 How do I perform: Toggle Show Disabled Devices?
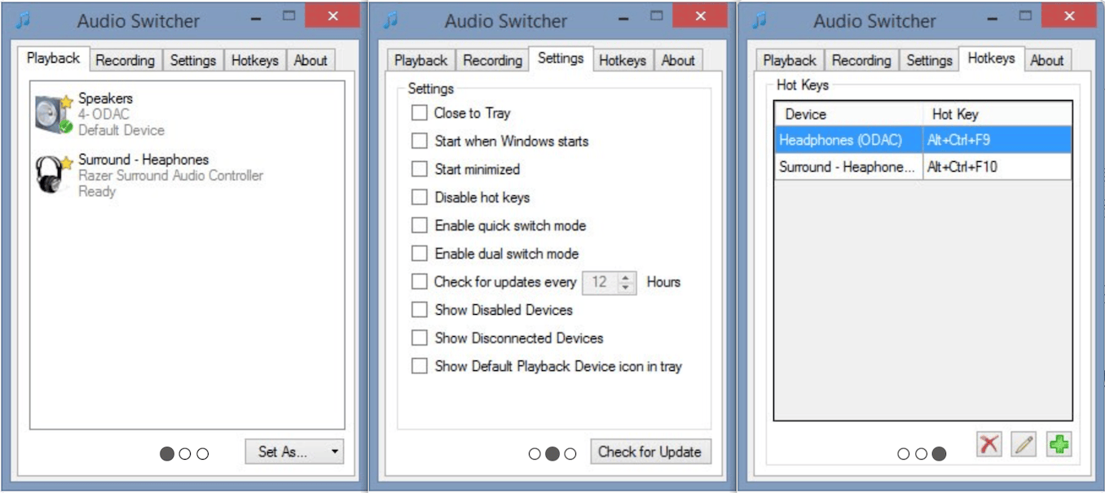[419, 310]
